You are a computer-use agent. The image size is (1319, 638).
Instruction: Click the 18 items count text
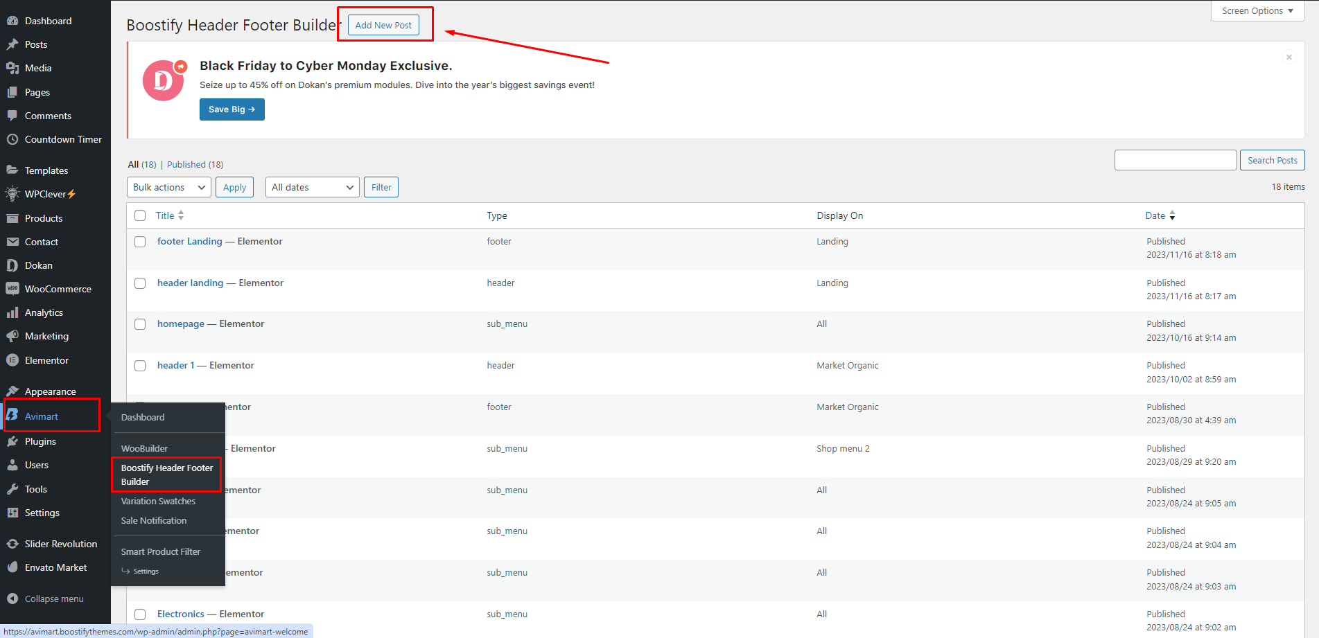(x=1288, y=187)
